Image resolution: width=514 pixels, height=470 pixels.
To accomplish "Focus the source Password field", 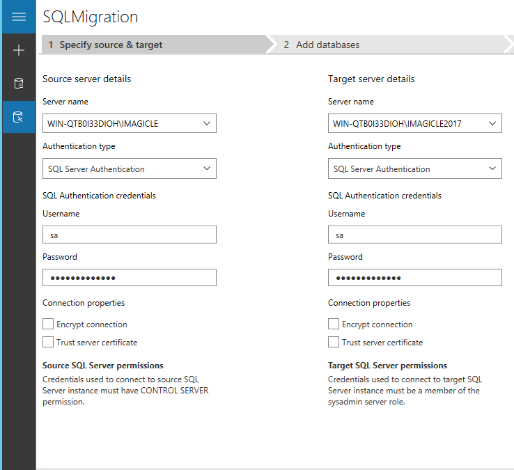I will pyautogui.click(x=129, y=278).
